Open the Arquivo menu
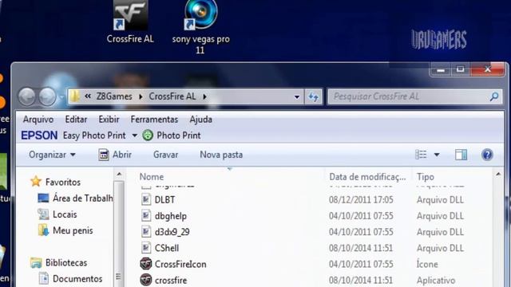511x287 pixels. 38,120
